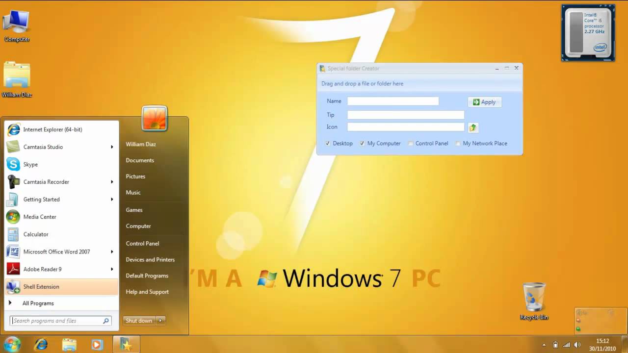Image resolution: width=628 pixels, height=353 pixels.
Task: Open Calculator from Start menu
Action: click(x=62, y=234)
